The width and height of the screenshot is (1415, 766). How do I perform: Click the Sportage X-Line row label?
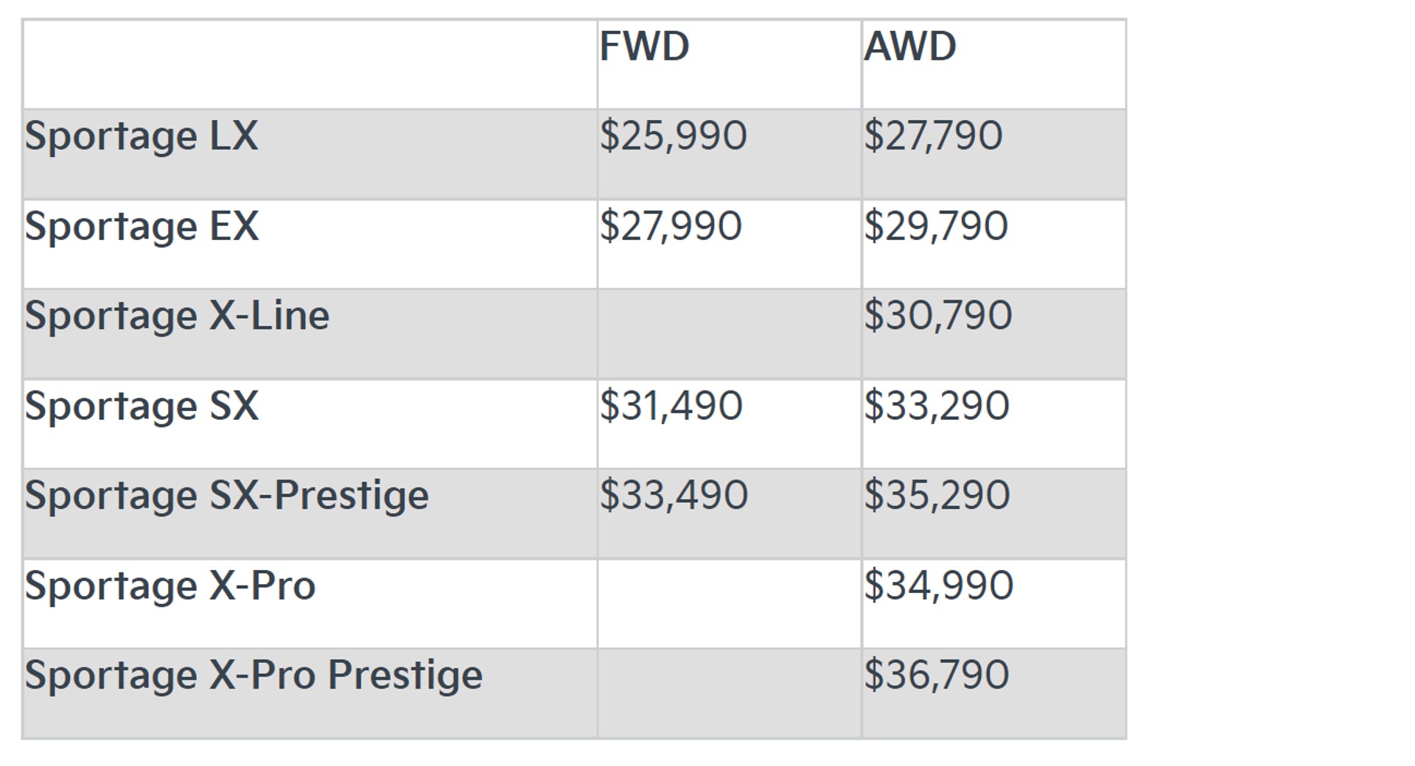pyautogui.click(x=177, y=316)
